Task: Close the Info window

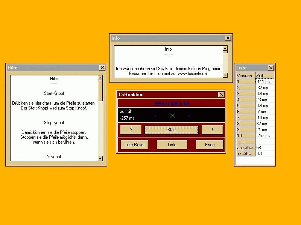Action: pyautogui.click(x=228, y=38)
